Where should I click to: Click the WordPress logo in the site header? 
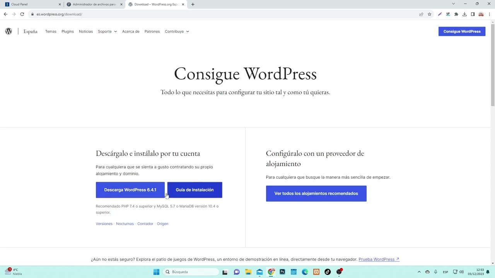(x=9, y=31)
